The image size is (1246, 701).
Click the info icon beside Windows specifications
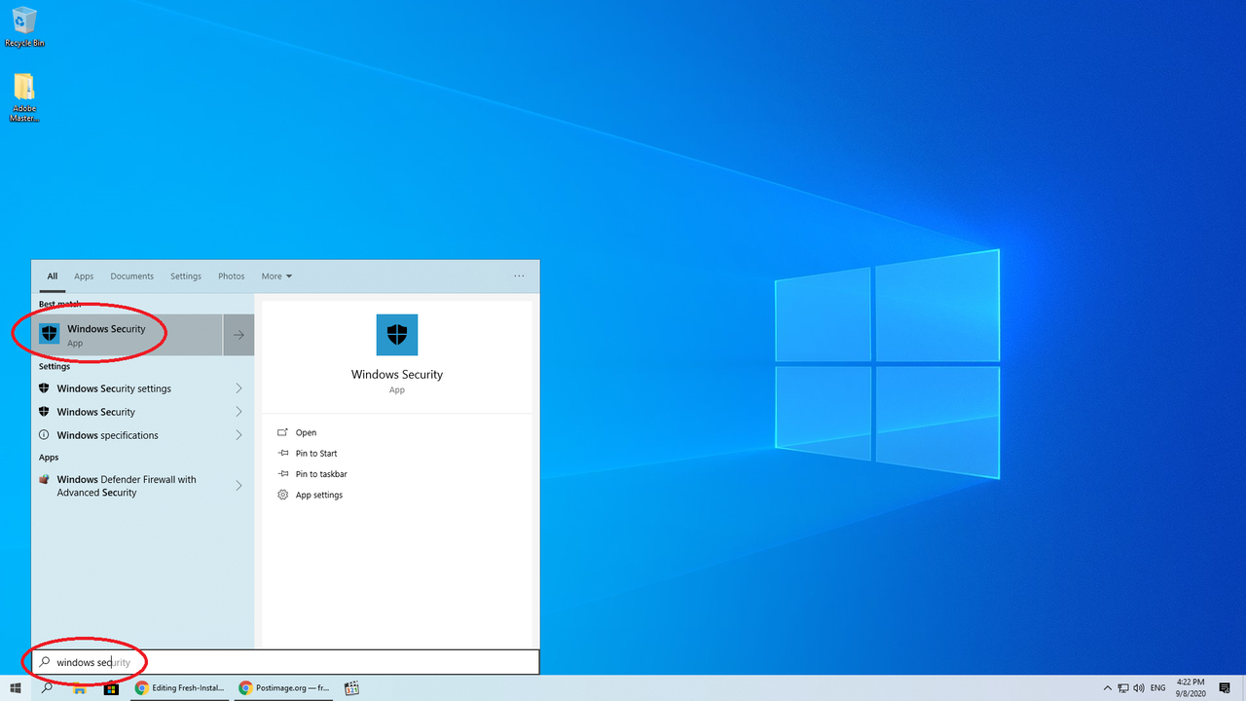(44, 435)
